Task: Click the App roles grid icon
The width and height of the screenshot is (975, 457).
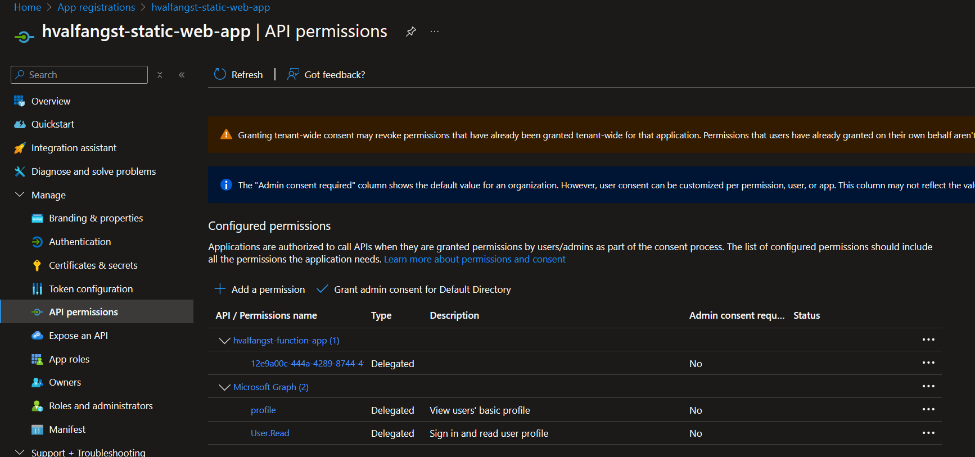Action: (37, 359)
